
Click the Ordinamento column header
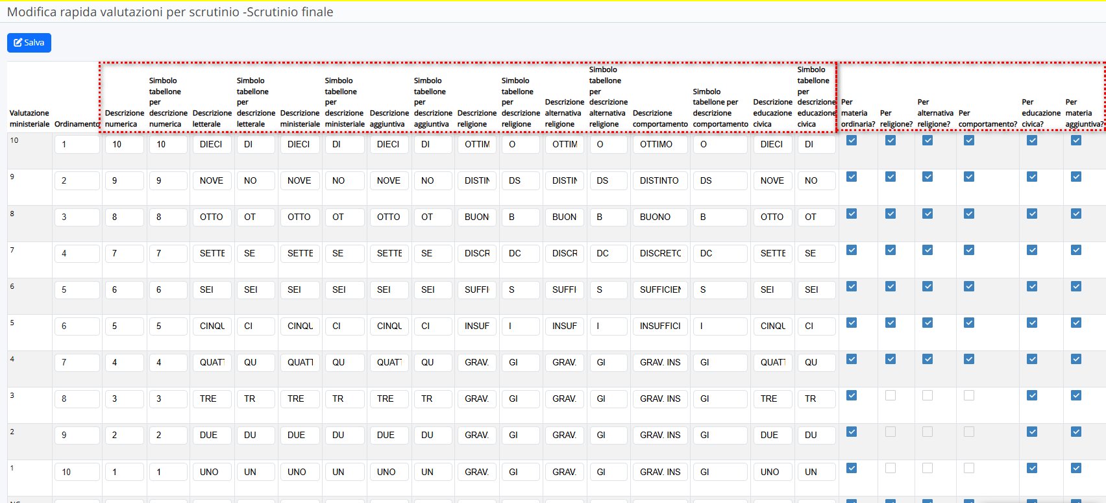77,124
